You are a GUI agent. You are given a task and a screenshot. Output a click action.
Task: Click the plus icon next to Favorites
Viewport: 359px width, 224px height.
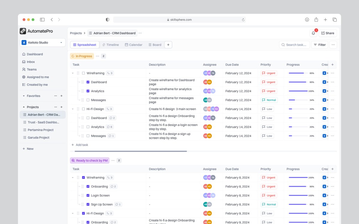[62, 96]
